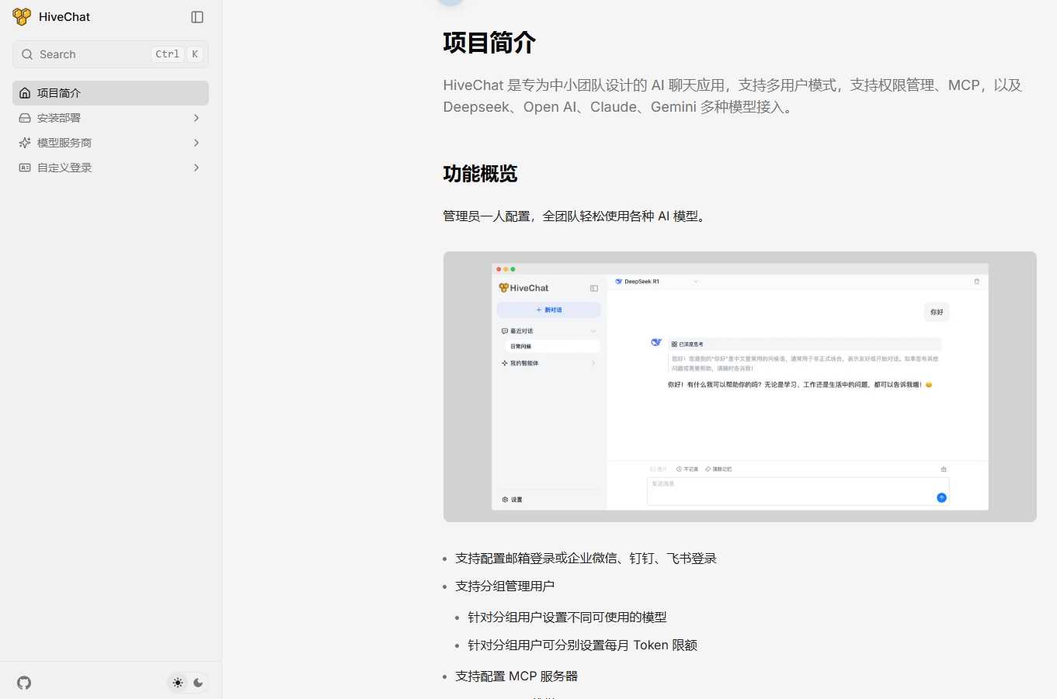Screen dimensions: 1057x699
Task: Click the 功能概览 section heading
Action: point(480,174)
